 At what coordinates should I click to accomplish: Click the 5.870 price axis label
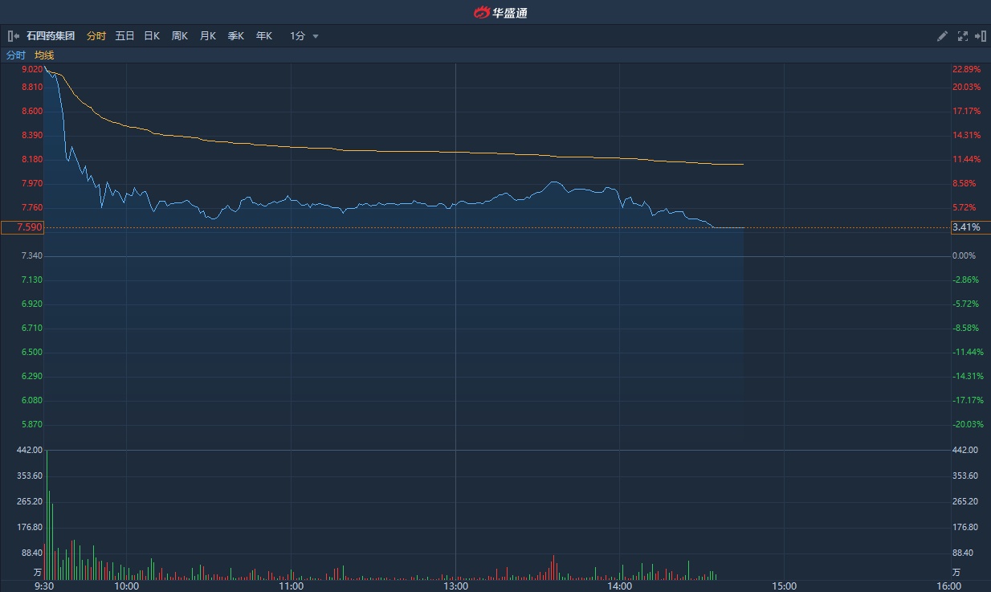pyautogui.click(x=32, y=424)
